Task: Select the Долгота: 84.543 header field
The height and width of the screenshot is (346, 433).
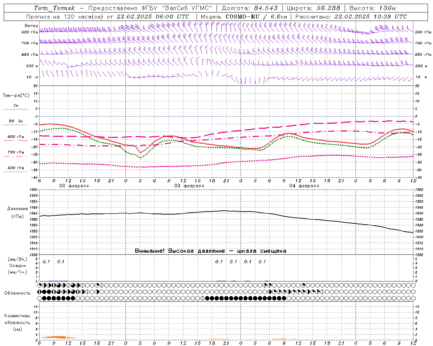Action: pyautogui.click(x=250, y=8)
